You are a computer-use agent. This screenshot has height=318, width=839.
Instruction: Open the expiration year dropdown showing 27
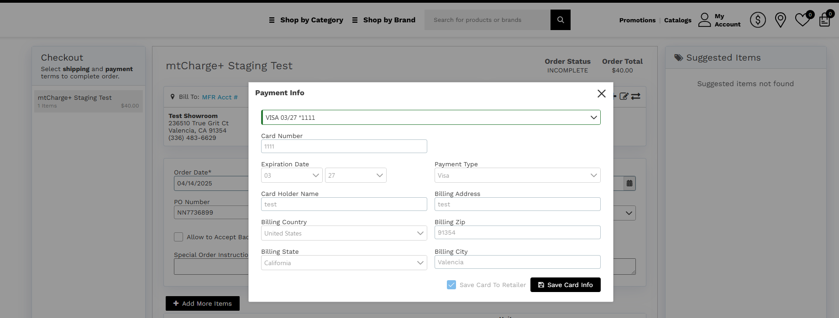click(x=356, y=175)
